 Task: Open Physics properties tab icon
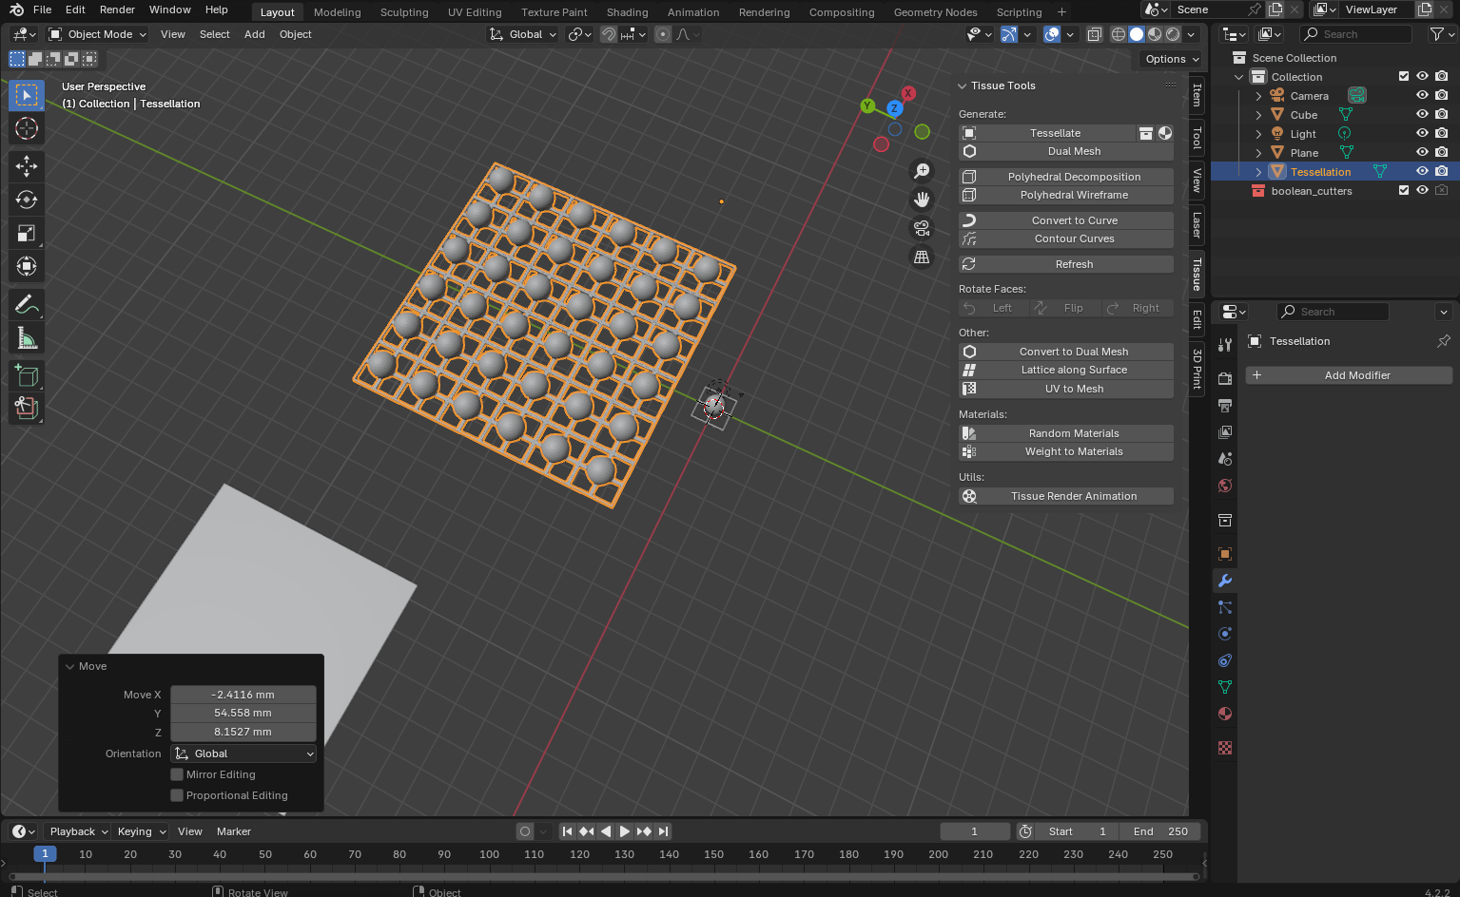point(1225,634)
